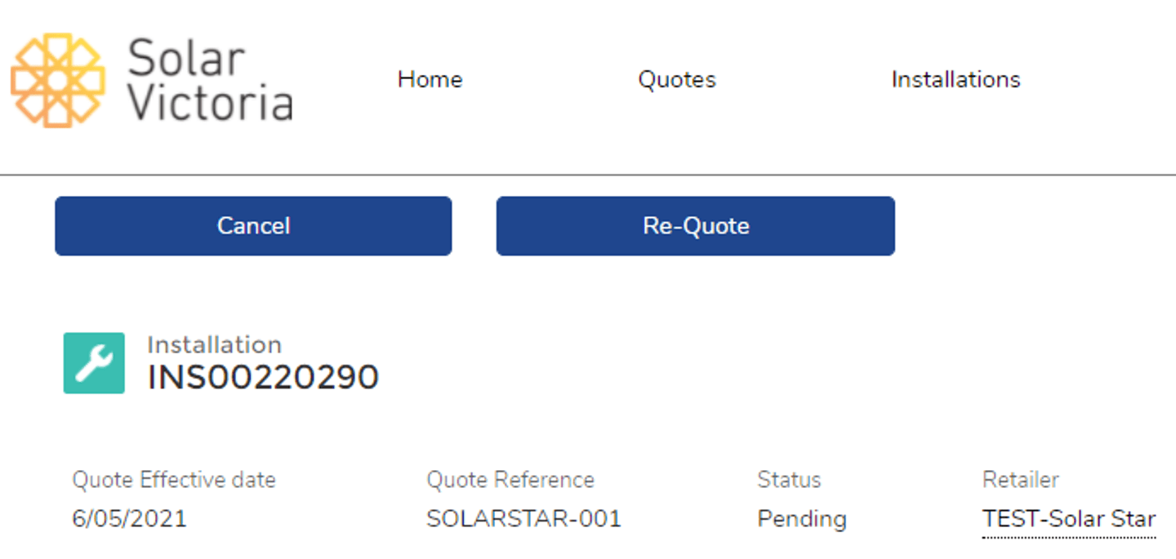Switch to the Installations tab

955,79
